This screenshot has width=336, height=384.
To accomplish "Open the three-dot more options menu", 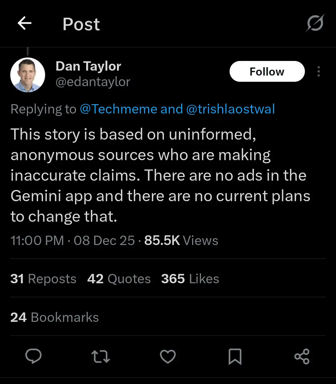I will (319, 72).
